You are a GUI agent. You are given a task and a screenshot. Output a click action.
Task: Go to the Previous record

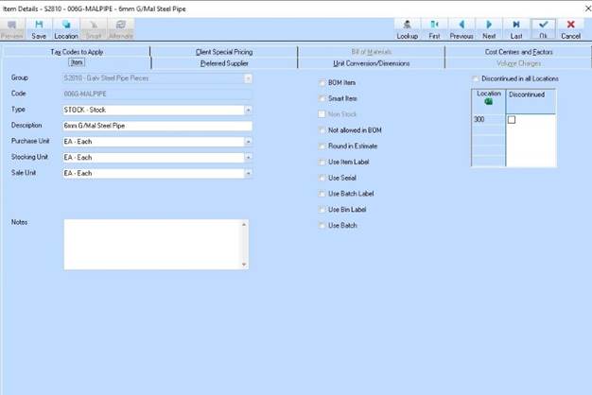(461, 27)
